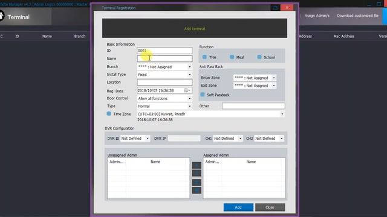Click the ID input field

click(x=164, y=51)
